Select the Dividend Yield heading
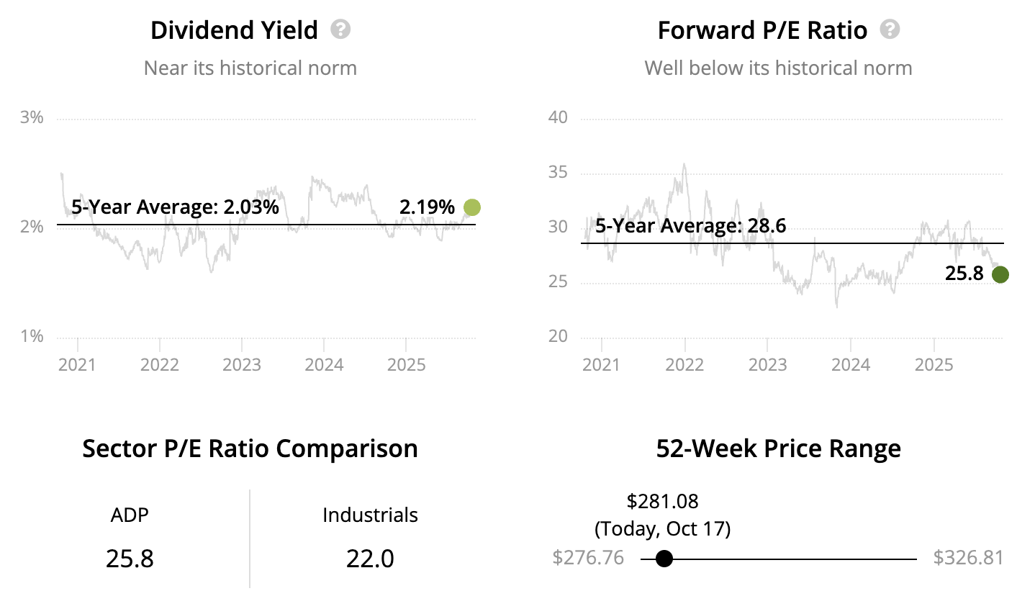Viewport: 1035px width, 609px height. click(x=234, y=30)
